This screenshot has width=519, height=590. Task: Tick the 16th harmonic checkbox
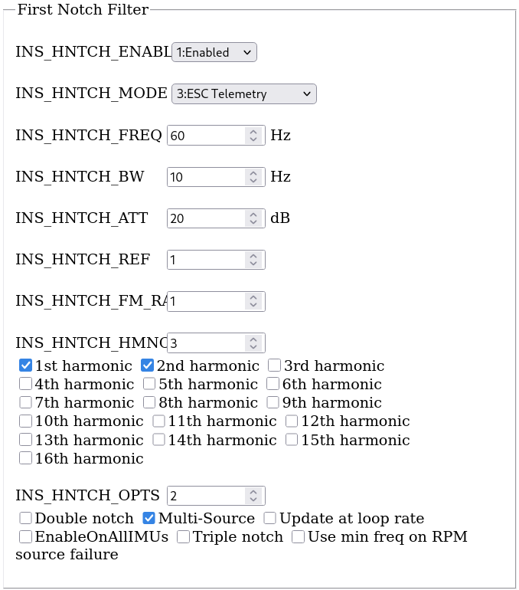(x=26, y=458)
